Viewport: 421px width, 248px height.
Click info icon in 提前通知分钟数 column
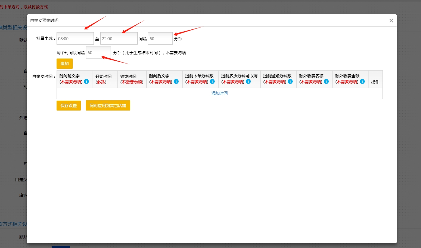290,81
